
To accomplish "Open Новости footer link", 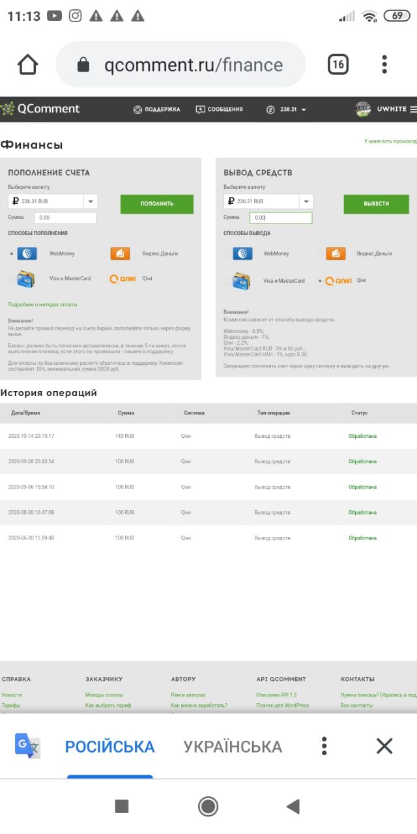I will pos(12,695).
